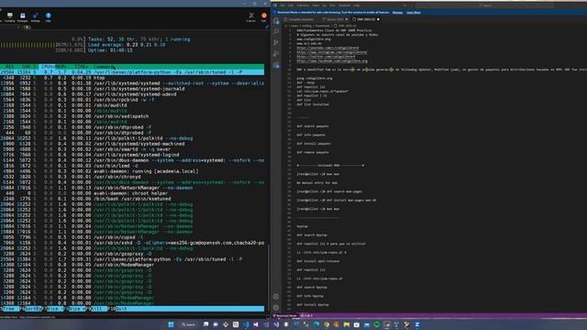Select the 'htop' process row
Viewport: 587px width, 330px height.
tap(132, 78)
